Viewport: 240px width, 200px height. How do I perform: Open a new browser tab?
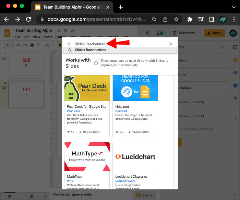click(121, 7)
